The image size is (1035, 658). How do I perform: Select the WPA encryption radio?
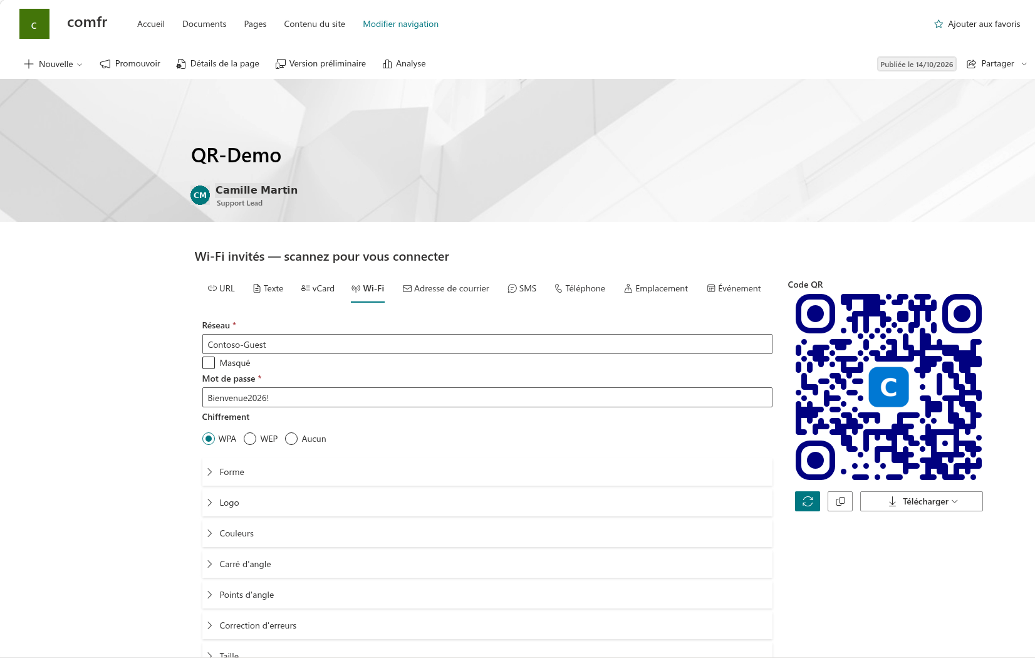(209, 439)
